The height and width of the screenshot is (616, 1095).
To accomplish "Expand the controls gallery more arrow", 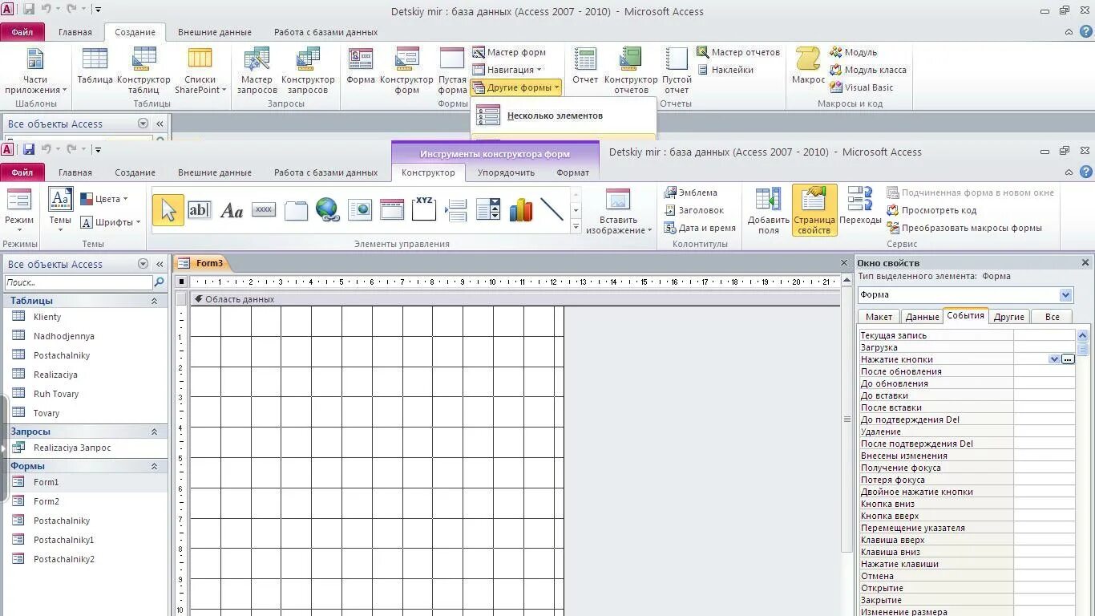I will (x=576, y=227).
